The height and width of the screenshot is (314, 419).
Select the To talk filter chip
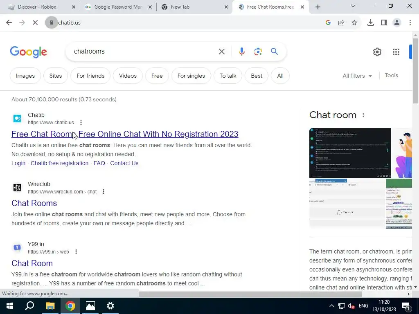228,76
